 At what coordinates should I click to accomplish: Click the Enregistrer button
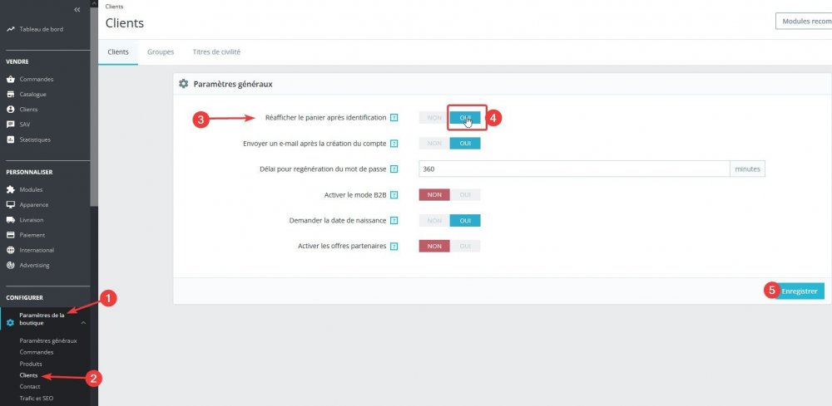(800, 291)
